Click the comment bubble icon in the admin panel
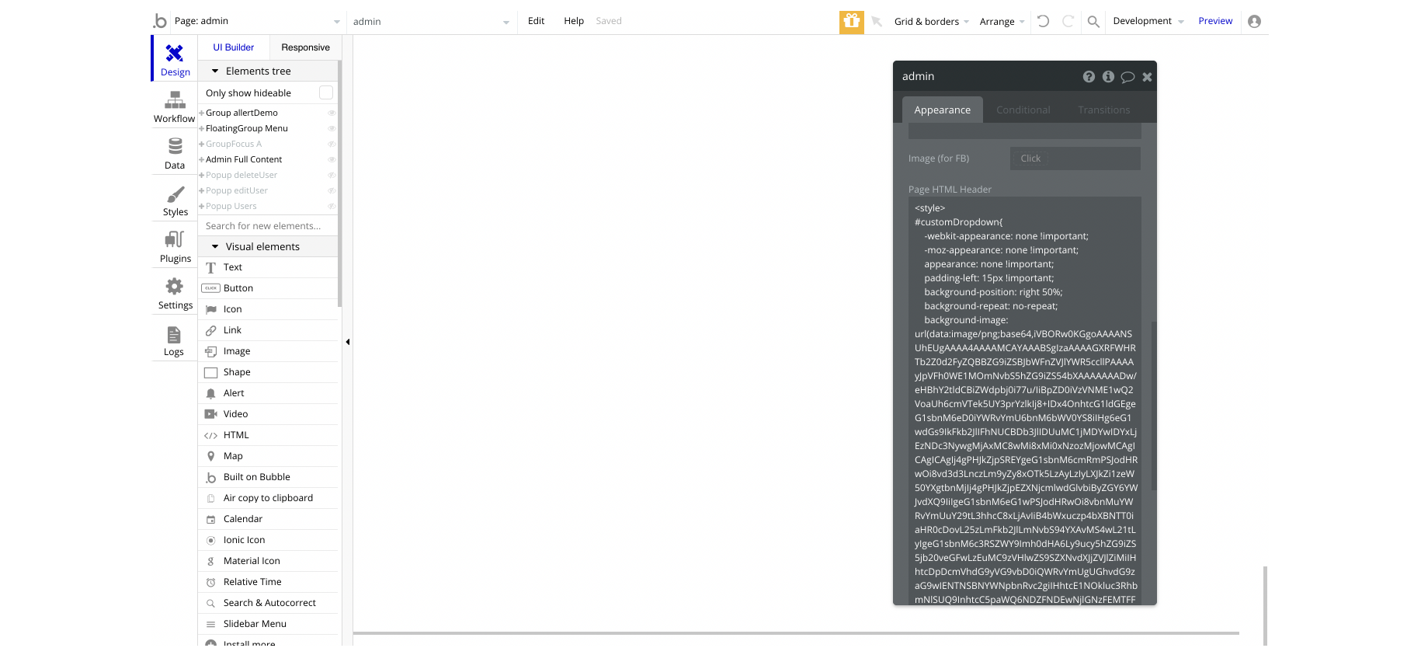Screen dimensions: 1421x648 (x=1127, y=77)
